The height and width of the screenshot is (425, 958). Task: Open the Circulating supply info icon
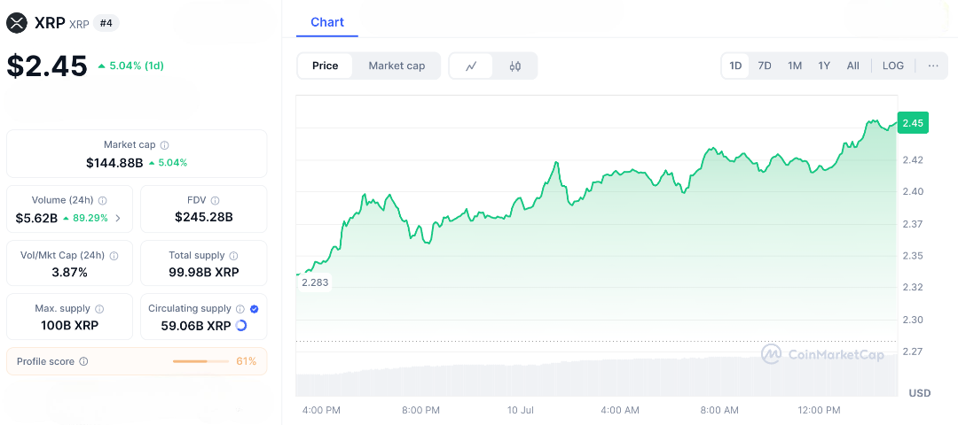pos(240,308)
